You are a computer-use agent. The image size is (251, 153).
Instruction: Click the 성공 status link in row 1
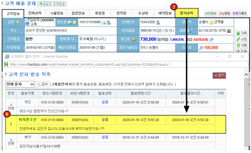click(105, 102)
